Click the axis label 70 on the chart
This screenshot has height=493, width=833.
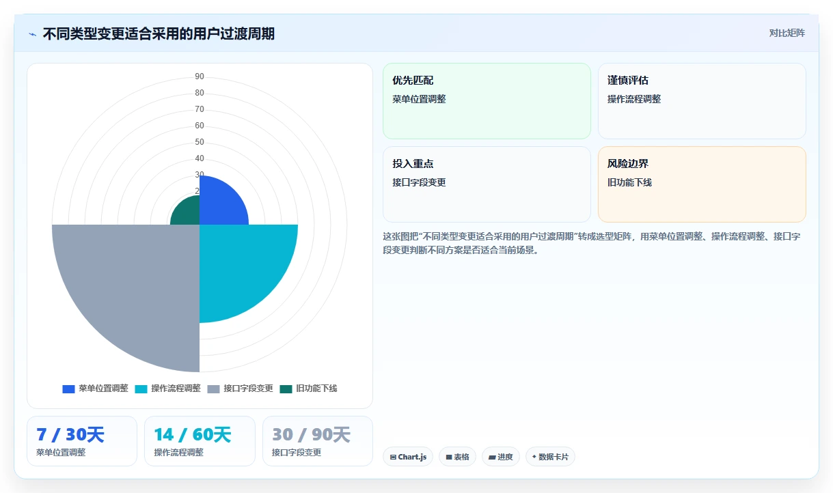[200, 109]
